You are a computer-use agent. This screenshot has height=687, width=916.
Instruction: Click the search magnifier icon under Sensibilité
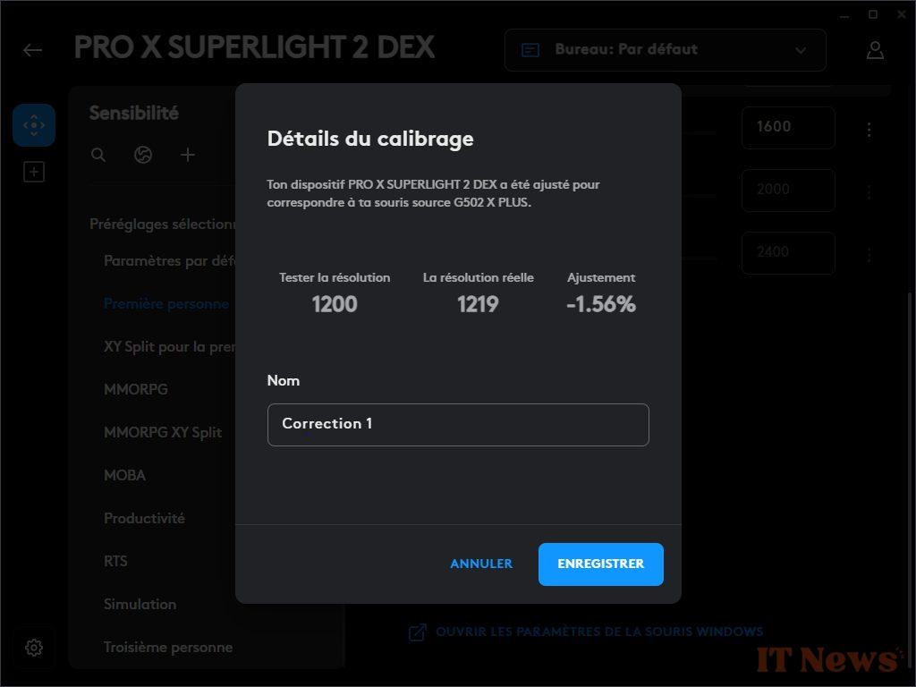coord(98,155)
